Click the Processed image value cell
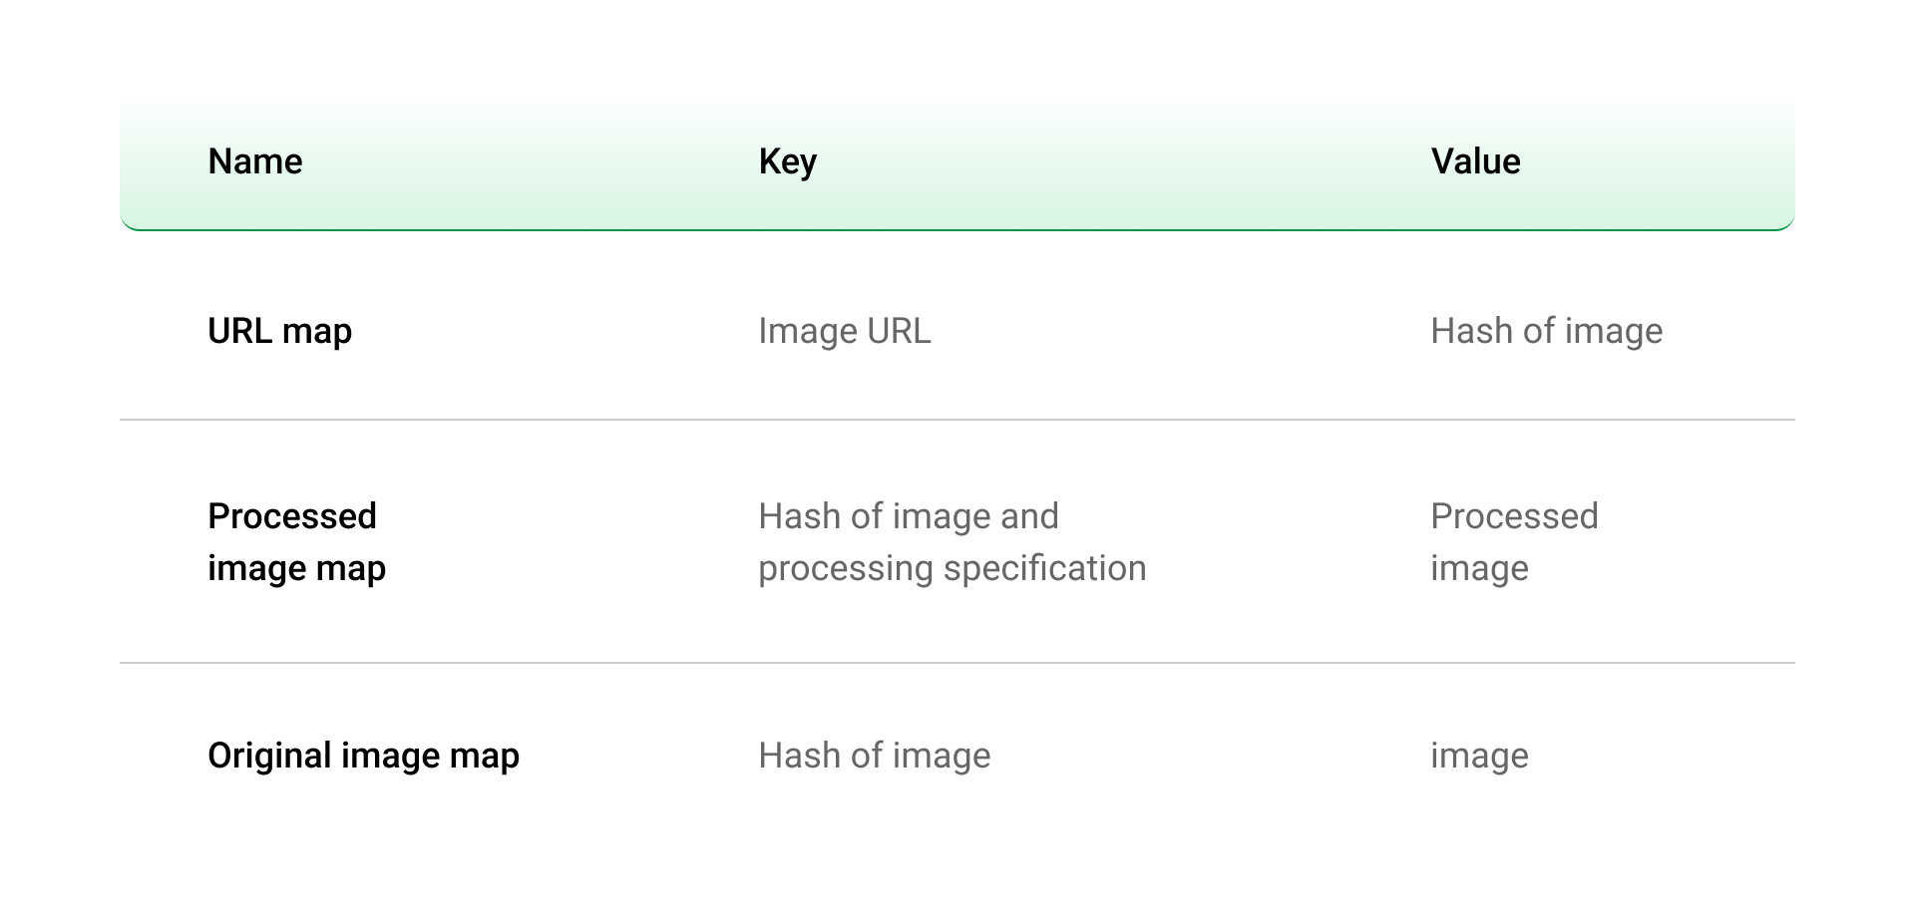Image resolution: width=1915 pixels, height=917 pixels. (x=1514, y=542)
